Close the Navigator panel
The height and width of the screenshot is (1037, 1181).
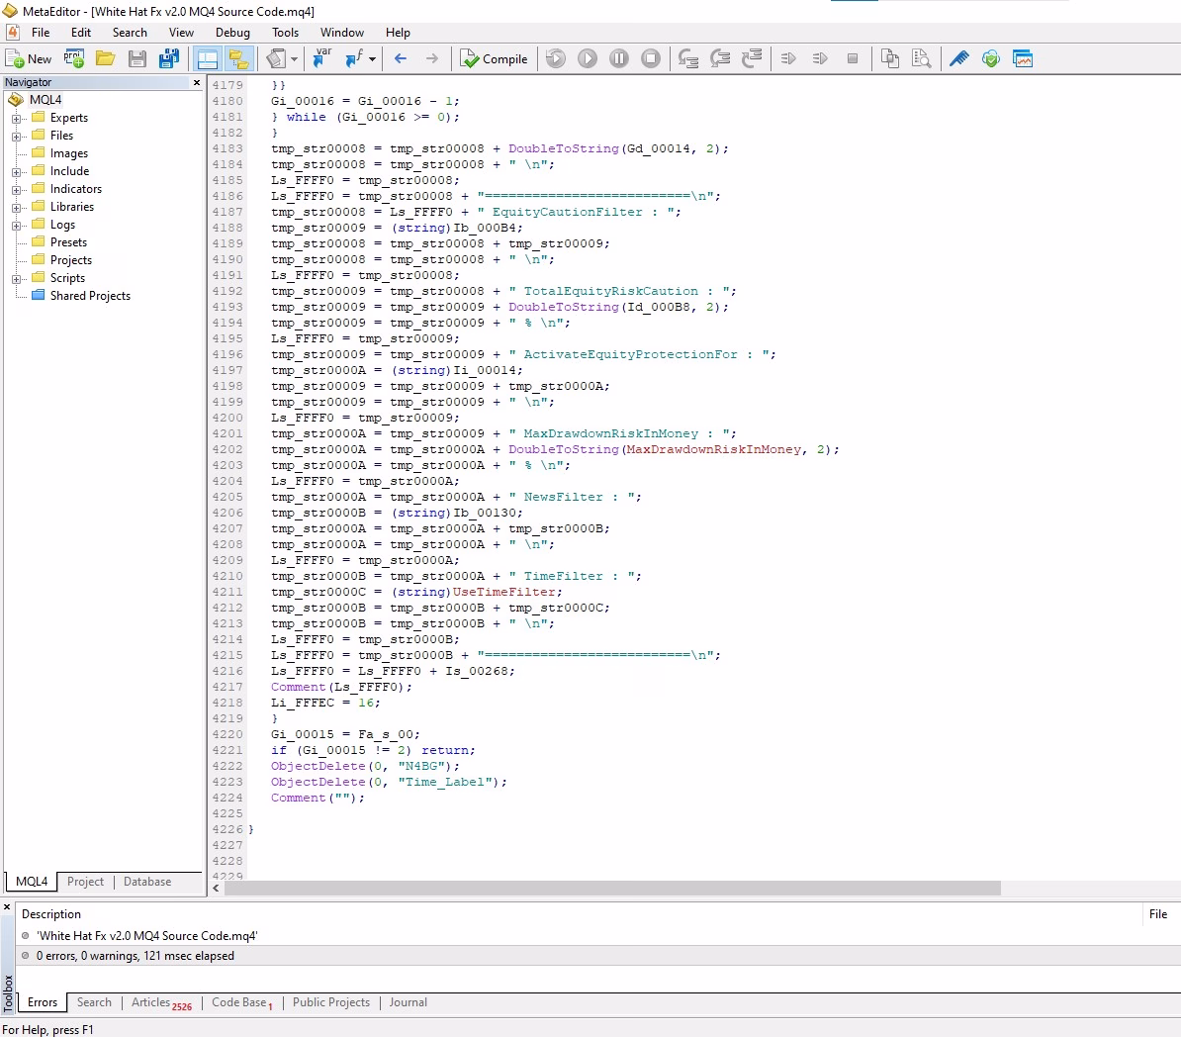[x=196, y=83]
